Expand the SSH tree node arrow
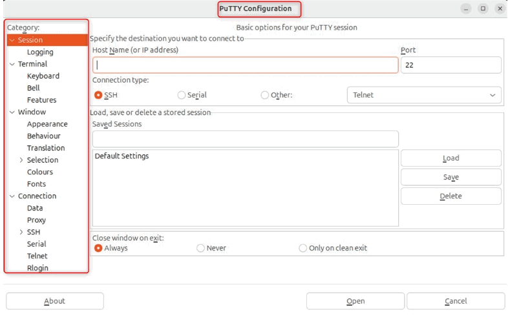This screenshot has height=321, width=508. pos(21,232)
